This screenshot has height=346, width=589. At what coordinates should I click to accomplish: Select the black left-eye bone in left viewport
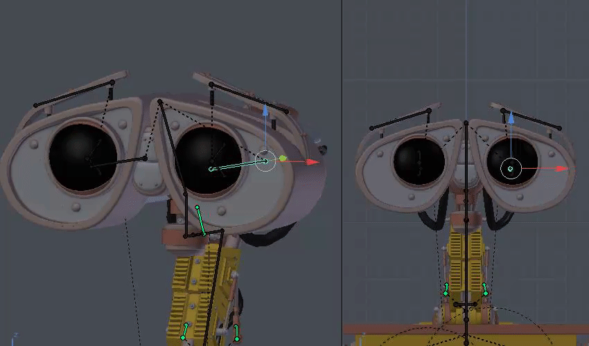click(x=116, y=162)
